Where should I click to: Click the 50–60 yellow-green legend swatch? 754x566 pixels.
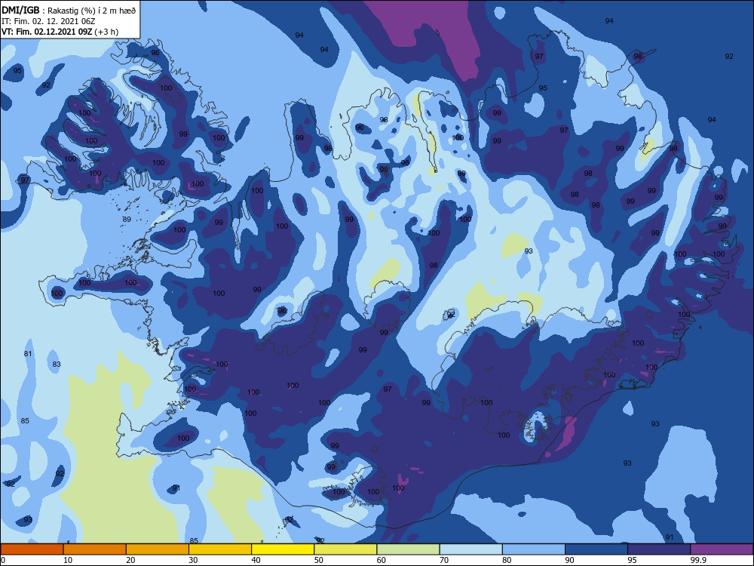[345, 549]
